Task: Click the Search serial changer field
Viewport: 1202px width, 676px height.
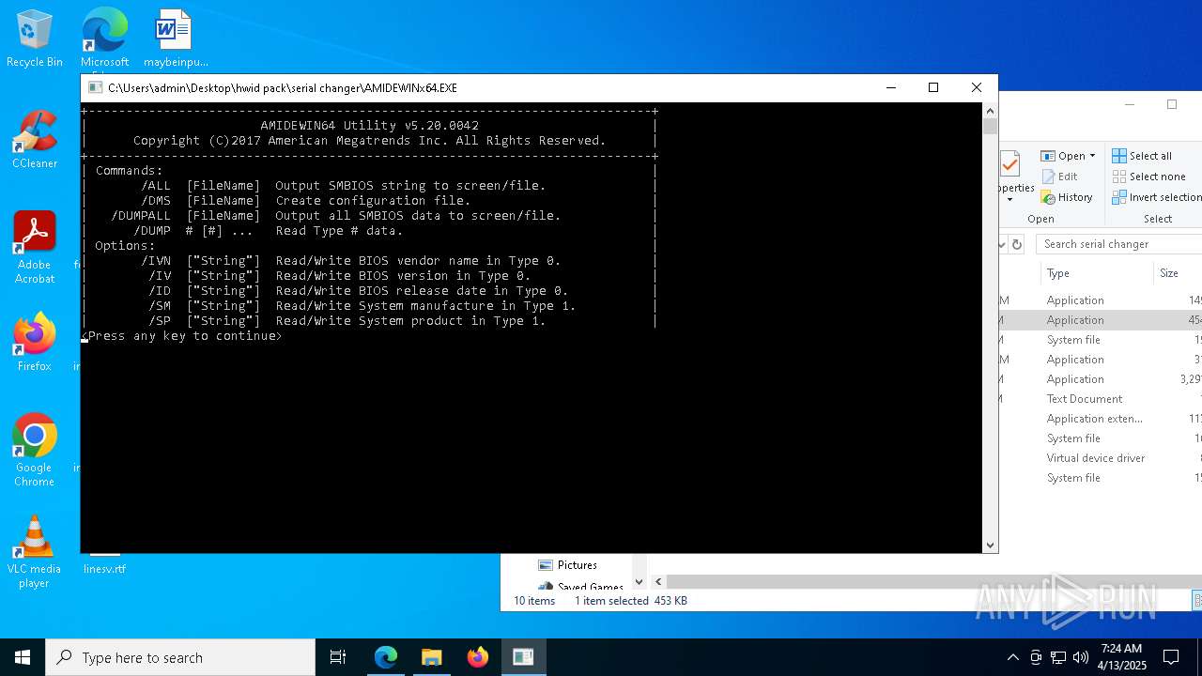Action: (x=1119, y=244)
